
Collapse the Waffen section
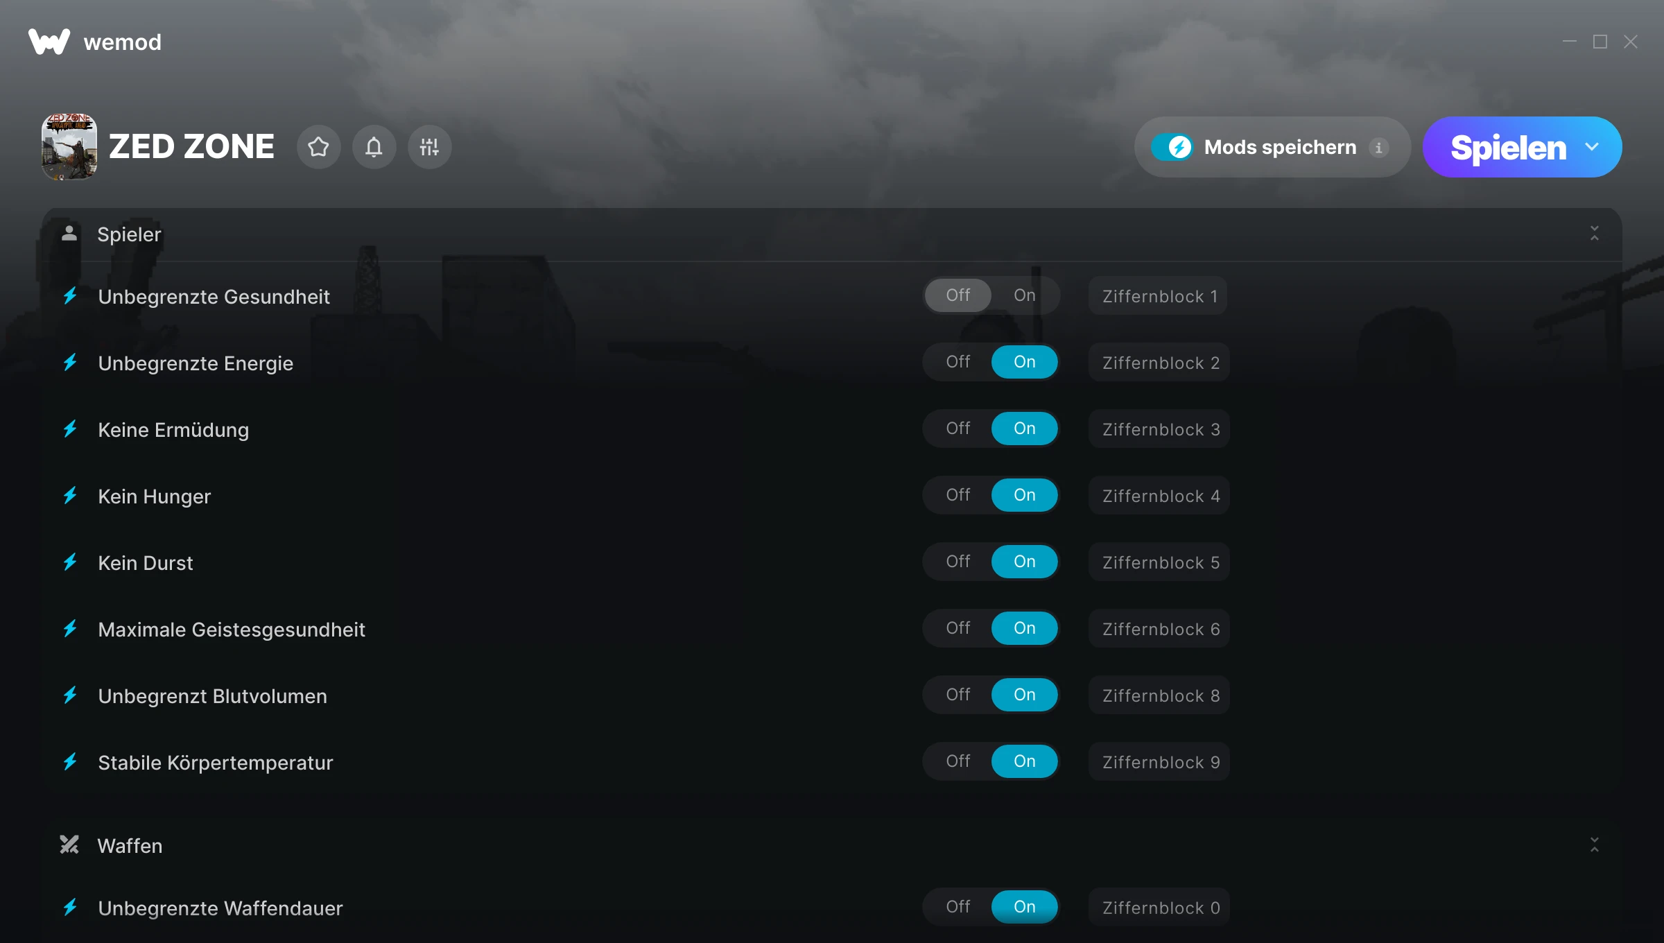[1594, 845]
